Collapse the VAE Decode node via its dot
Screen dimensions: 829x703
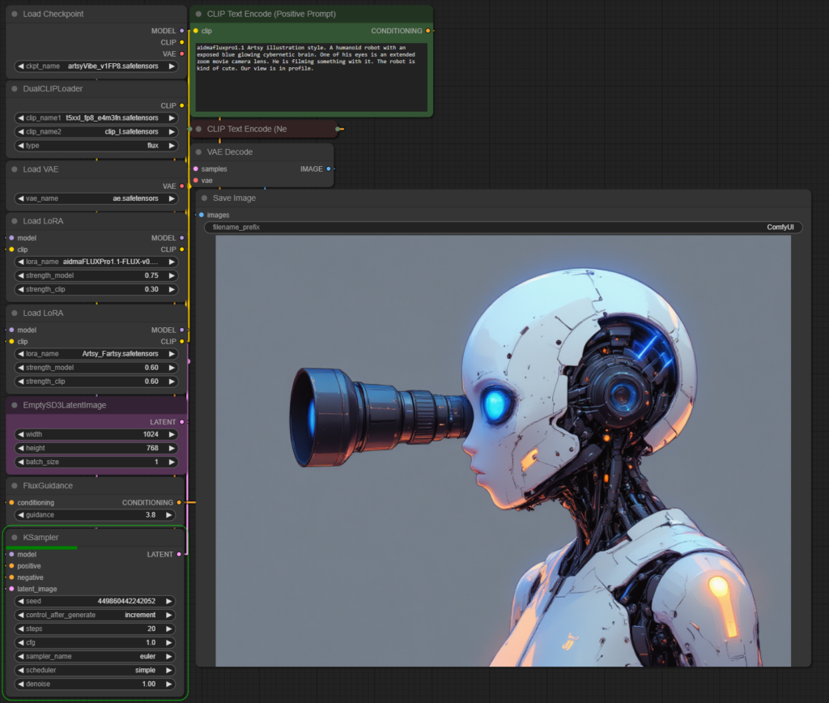click(x=199, y=152)
